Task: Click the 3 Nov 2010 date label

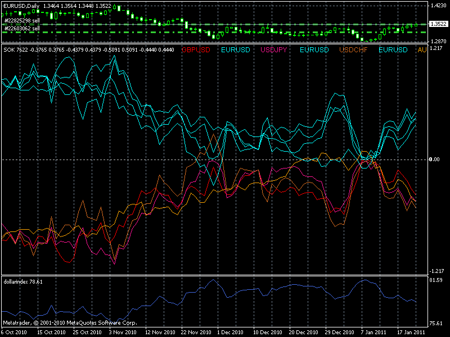Action: (122, 333)
